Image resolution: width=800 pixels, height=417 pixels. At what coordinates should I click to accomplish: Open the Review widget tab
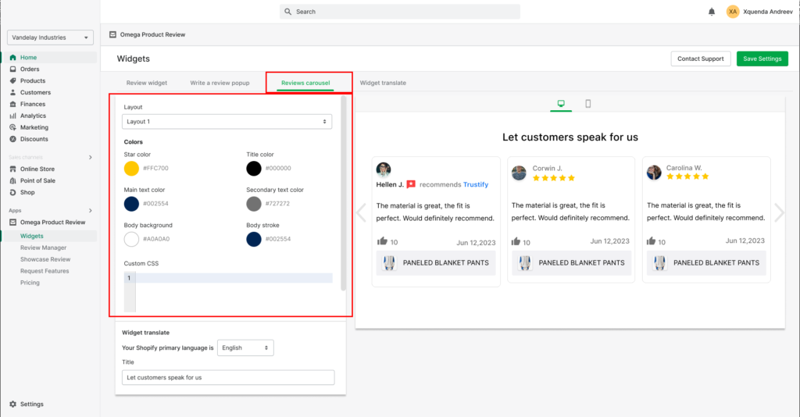tap(146, 83)
